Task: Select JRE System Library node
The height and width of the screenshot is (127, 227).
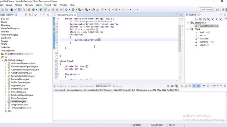Action: (19, 54)
